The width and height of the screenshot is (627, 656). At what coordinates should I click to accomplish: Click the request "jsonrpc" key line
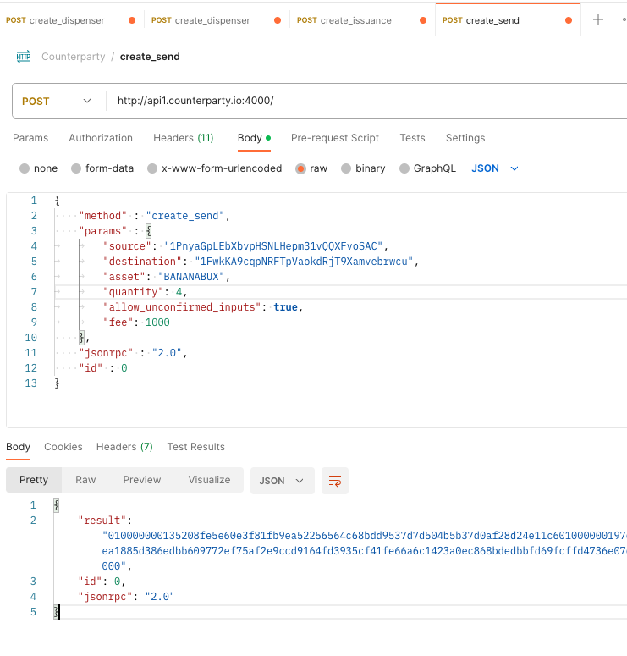pyautogui.click(x=107, y=353)
